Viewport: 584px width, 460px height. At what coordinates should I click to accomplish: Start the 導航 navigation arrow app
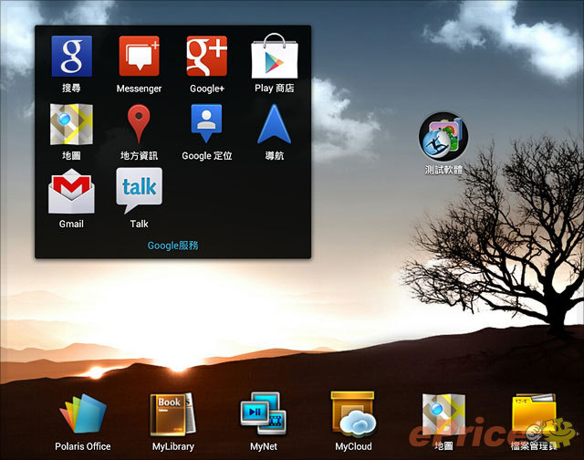point(275,125)
